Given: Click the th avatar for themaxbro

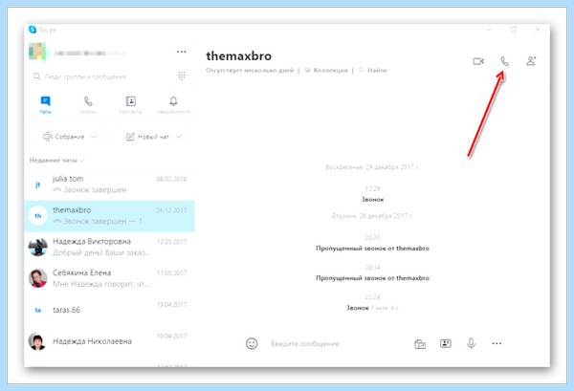Looking at the screenshot, I should pos(37,216).
